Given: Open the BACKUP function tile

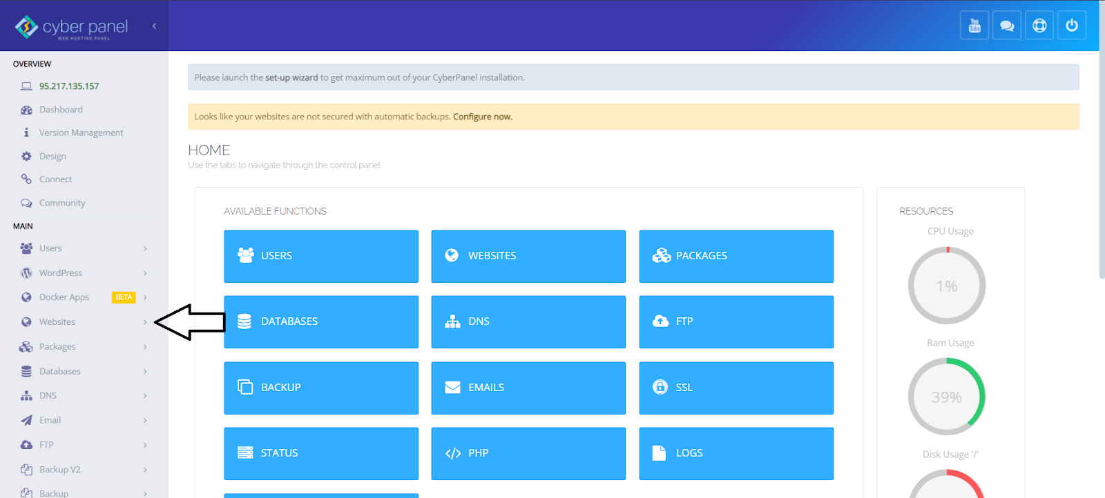Looking at the screenshot, I should click(321, 388).
